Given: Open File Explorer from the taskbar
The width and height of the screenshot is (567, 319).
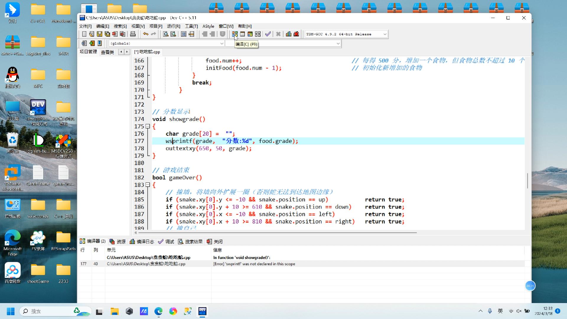Looking at the screenshot, I should [x=114, y=311].
